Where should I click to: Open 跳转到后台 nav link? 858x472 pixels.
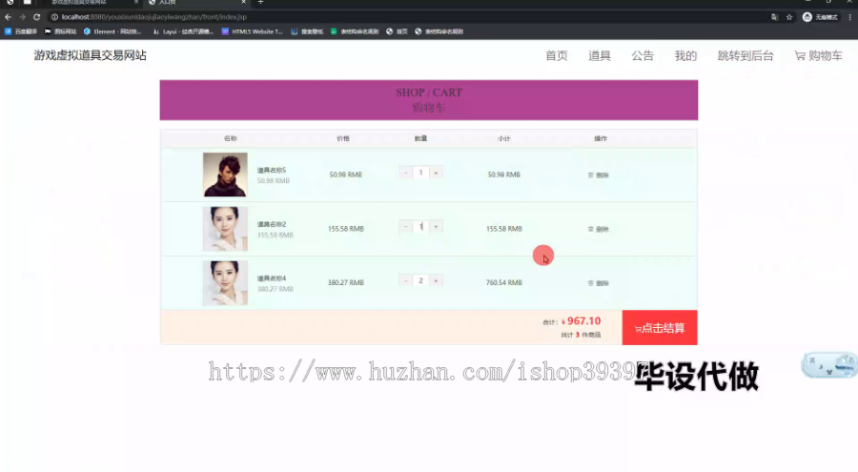(746, 56)
